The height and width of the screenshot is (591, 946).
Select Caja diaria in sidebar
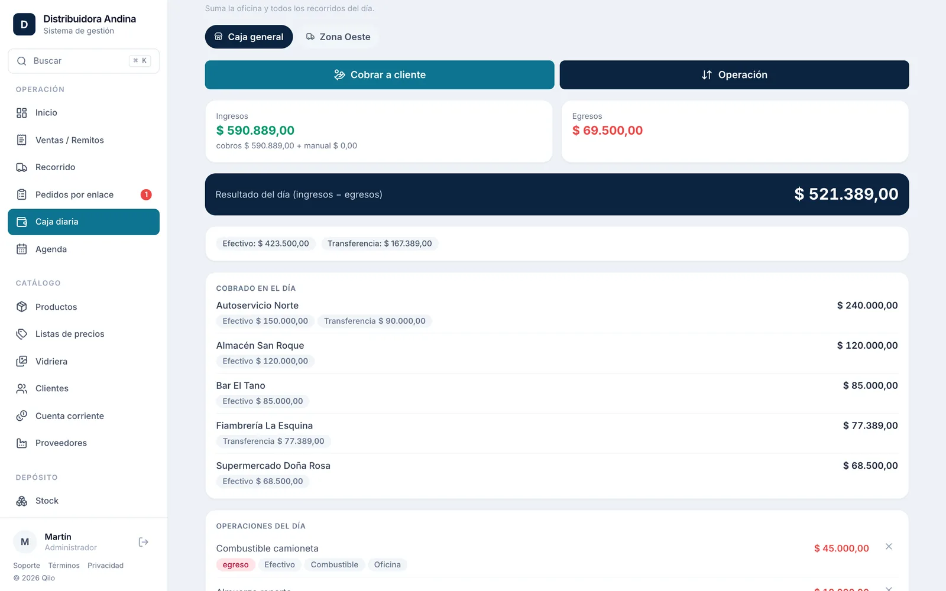pyautogui.click(x=83, y=222)
